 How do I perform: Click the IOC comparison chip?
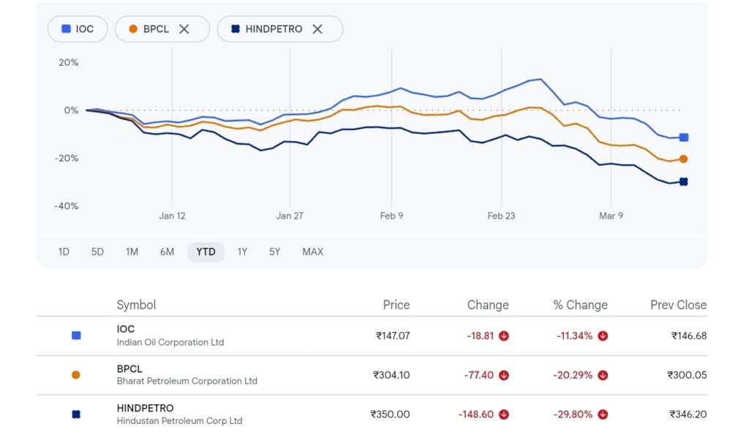point(78,29)
